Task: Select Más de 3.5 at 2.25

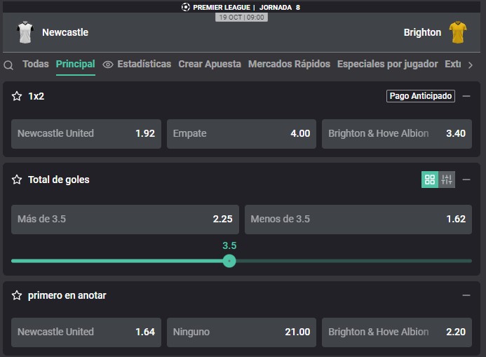Action: click(x=125, y=219)
